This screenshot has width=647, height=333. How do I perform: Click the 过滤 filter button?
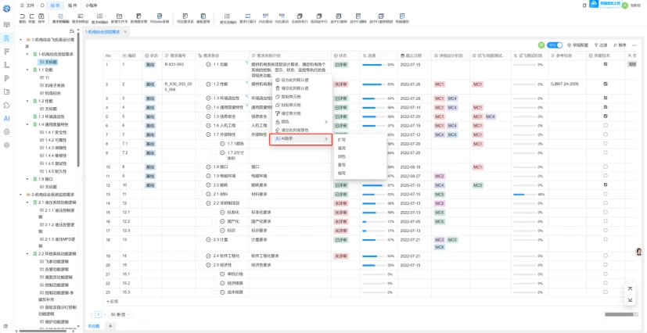[x=601, y=45]
